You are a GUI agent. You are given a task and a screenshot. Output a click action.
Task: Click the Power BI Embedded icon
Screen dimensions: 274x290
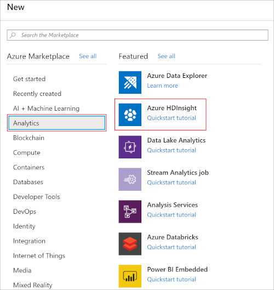[x=130, y=276]
